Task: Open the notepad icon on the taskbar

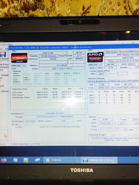Action: [15, 160]
